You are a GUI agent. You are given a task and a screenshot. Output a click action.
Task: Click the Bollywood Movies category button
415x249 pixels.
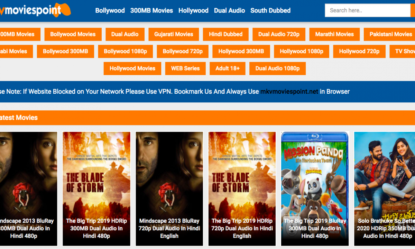[x=73, y=34]
